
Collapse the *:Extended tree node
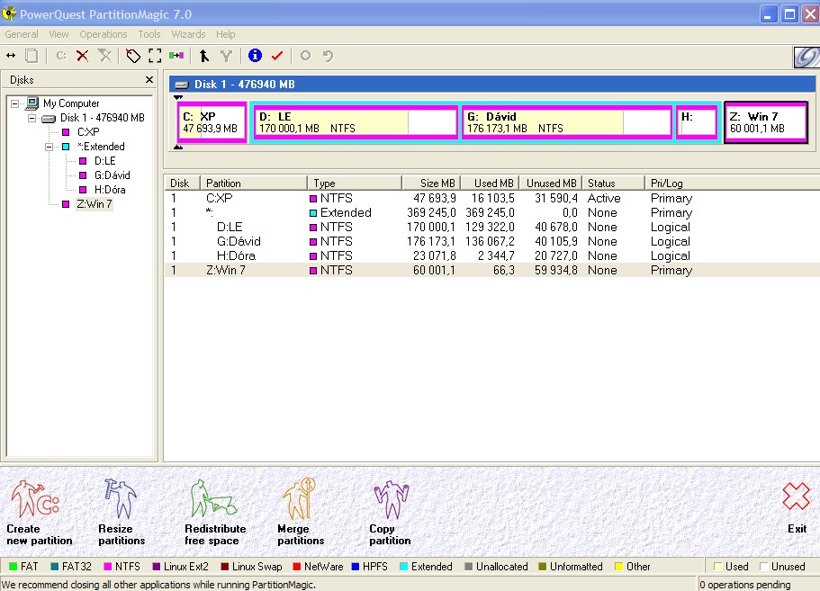coord(49,147)
